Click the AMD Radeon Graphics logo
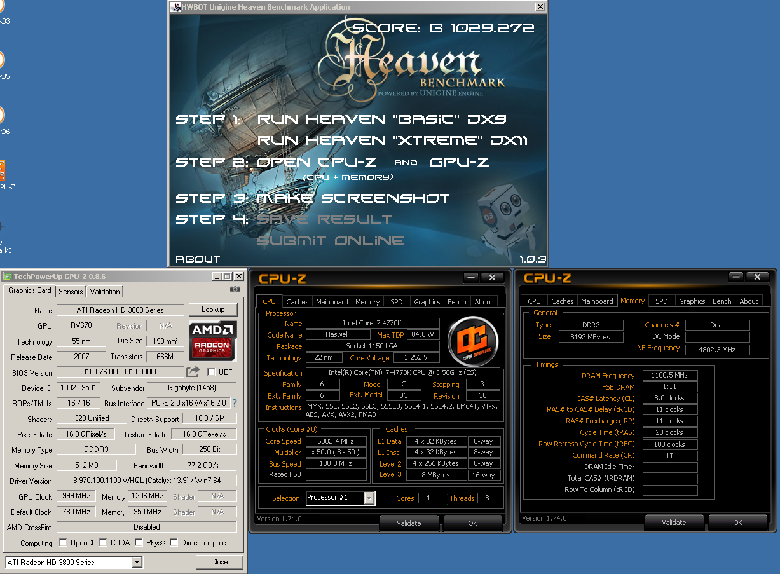This screenshot has width=780, height=574. tap(213, 341)
